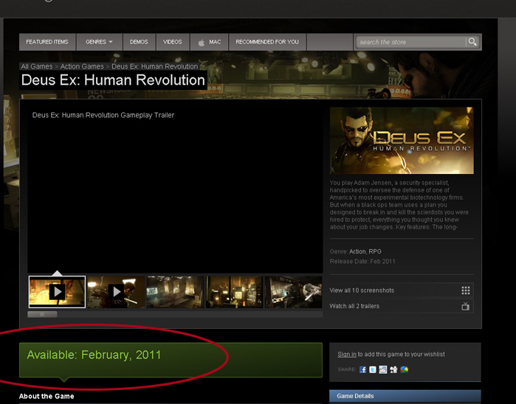Click the search magnifier icon
This screenshot has width=516, height=404.
coord(472,42)
